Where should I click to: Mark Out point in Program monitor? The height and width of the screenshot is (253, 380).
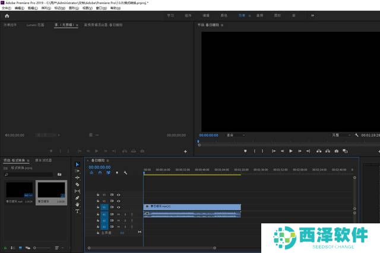point(262,151)
